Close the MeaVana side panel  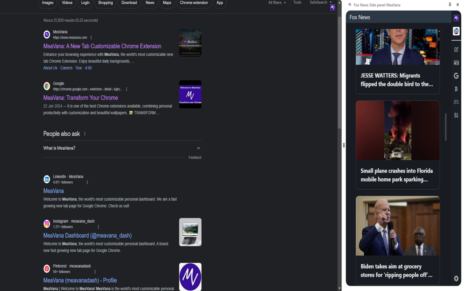(x=458, y=5)
